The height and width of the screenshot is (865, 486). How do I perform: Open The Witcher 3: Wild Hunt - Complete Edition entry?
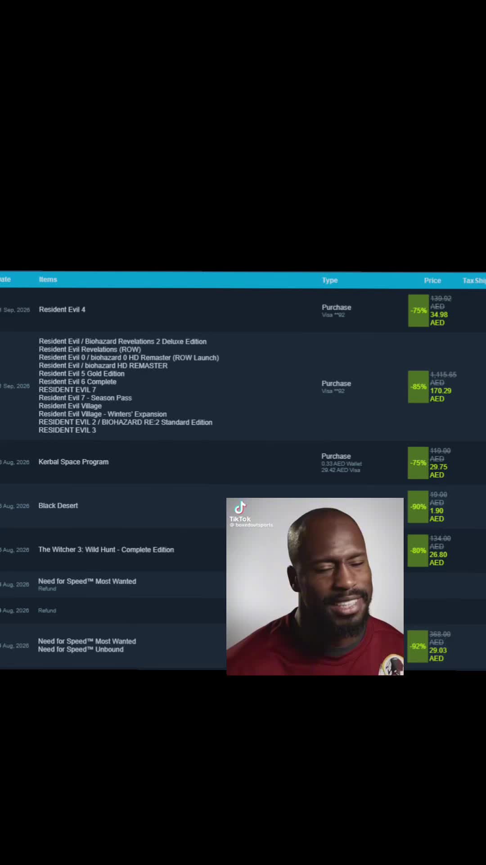pyautogui.click(x=106, y=550)
